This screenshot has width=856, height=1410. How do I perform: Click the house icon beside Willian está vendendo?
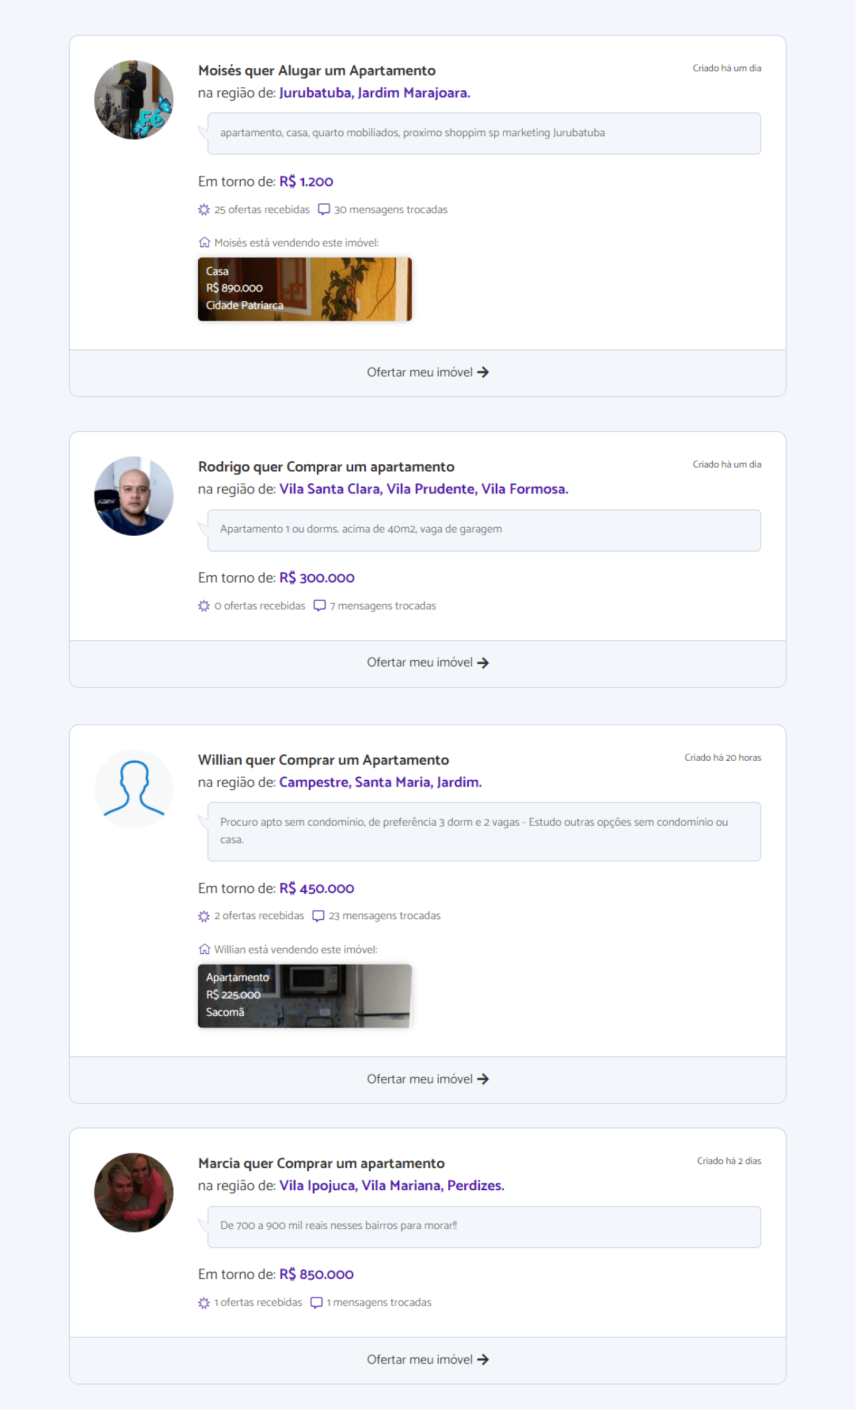pyautogui.click(x=204, y=949)
